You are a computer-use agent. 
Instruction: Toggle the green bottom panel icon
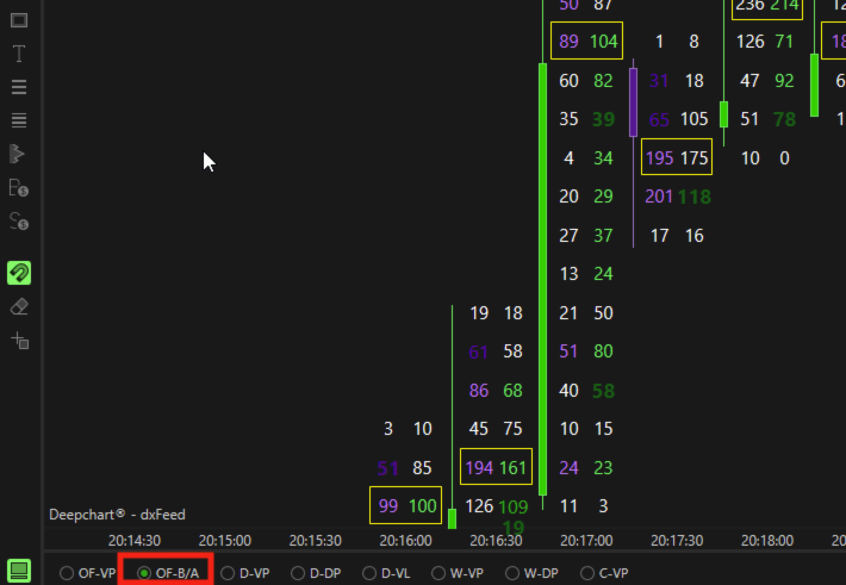point(19,570)
